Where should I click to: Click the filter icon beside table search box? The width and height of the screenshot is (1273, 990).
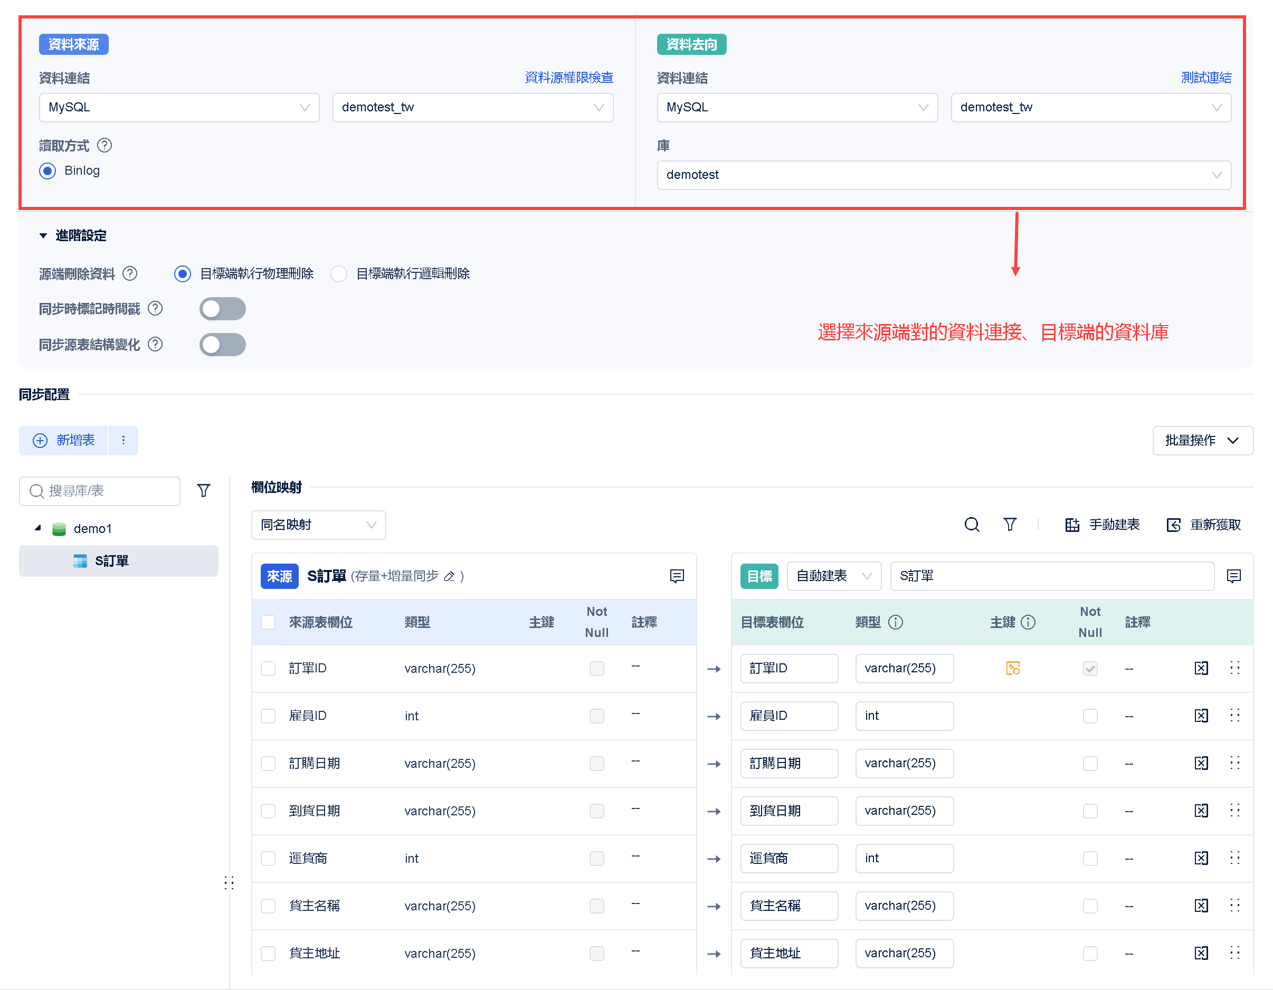point(203,491)
